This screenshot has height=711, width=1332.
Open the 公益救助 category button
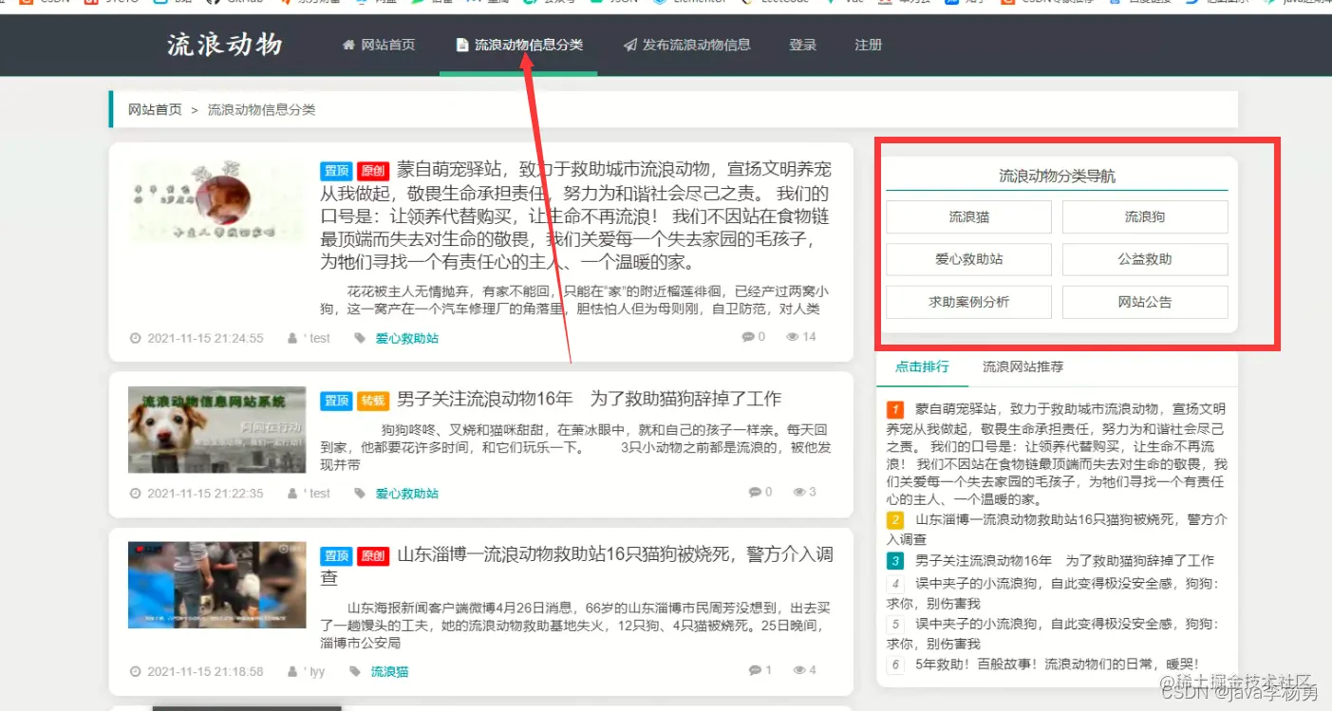coord(1145,259)
